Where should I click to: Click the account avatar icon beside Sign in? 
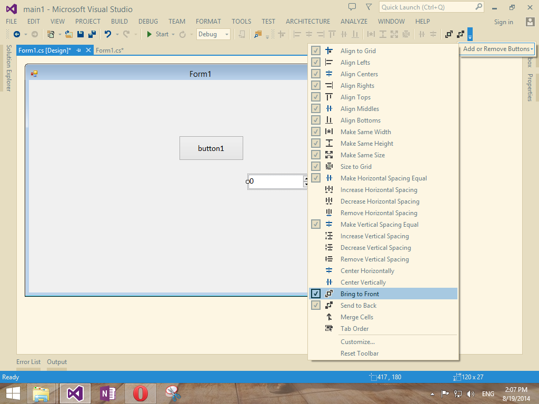point(530,22)
